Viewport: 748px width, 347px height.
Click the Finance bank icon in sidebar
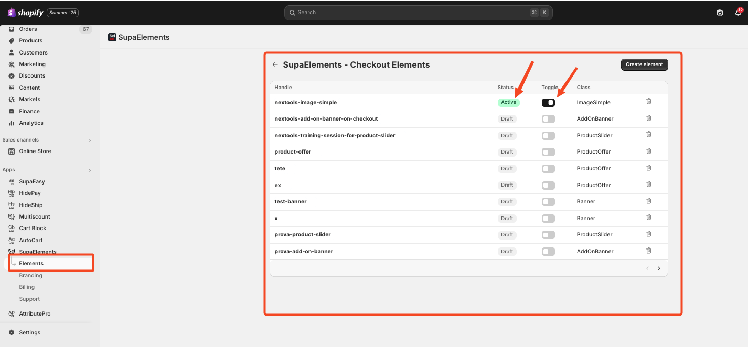[12, 111]
